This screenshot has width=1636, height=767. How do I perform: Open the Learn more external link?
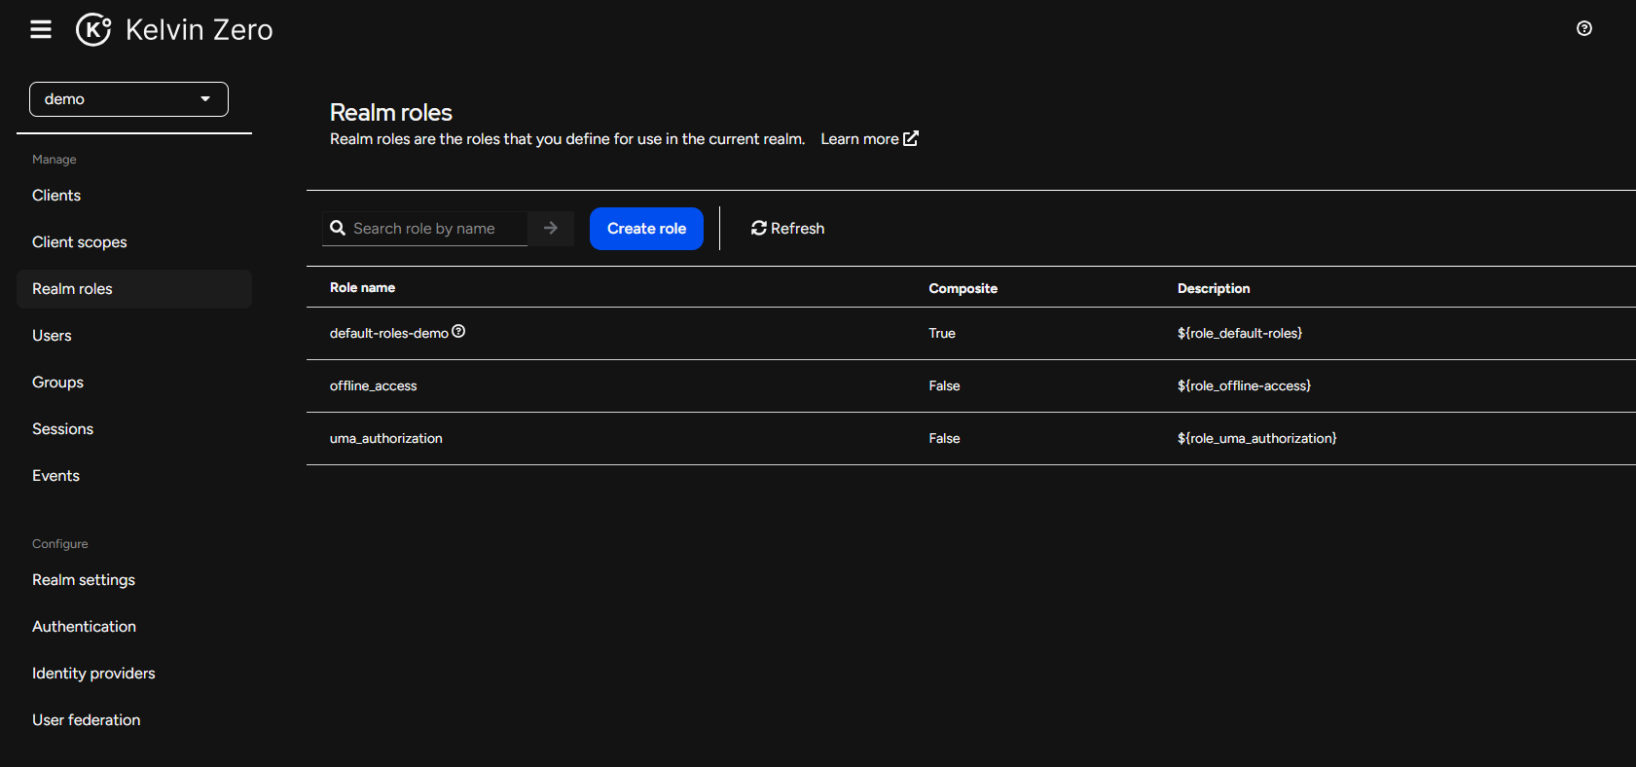tap(869, 139)
